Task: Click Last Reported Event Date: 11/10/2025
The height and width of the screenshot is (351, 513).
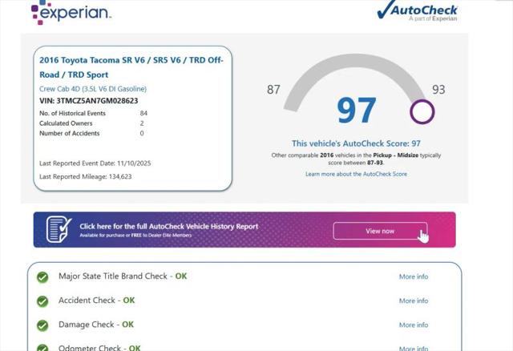Action: coord(95,163)
